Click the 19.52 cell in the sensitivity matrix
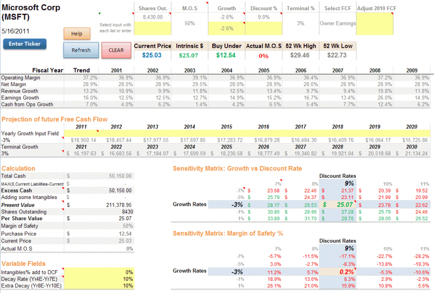This screenshot has height=293, width=434. 422,191
